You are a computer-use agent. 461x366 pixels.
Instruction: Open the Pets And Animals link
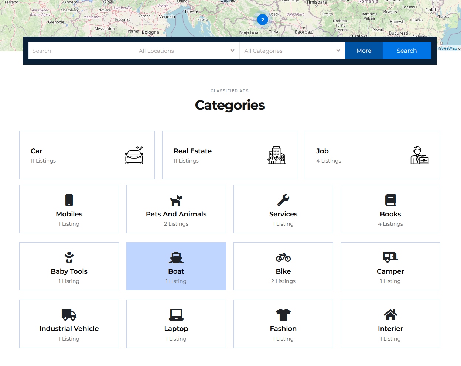[176, 214]
